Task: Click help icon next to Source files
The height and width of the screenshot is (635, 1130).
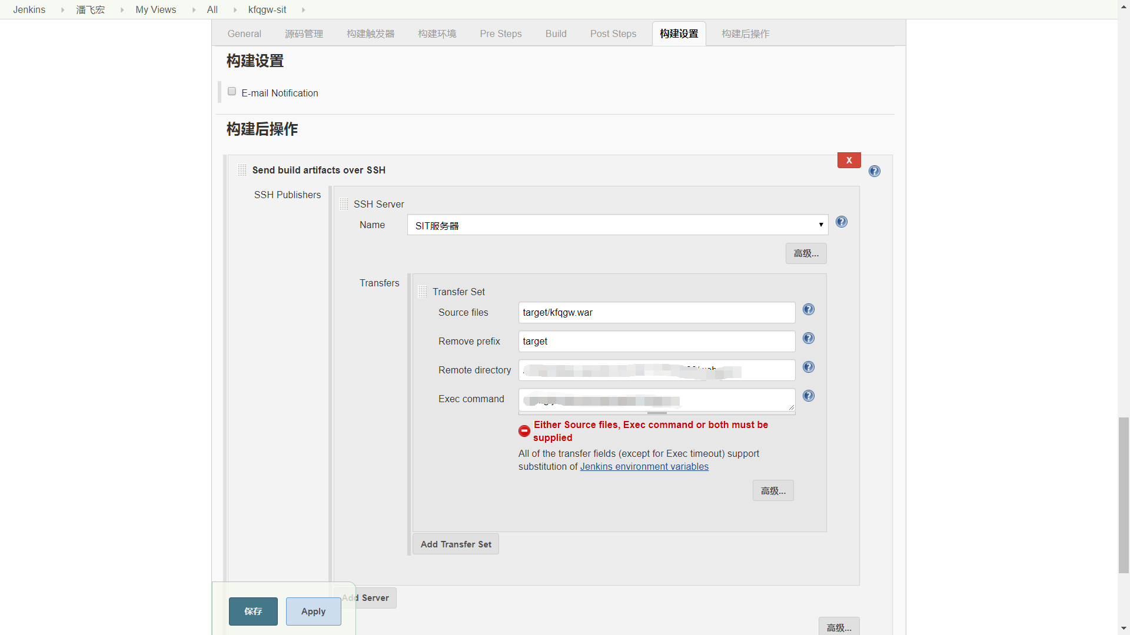Action: point(809,309)
